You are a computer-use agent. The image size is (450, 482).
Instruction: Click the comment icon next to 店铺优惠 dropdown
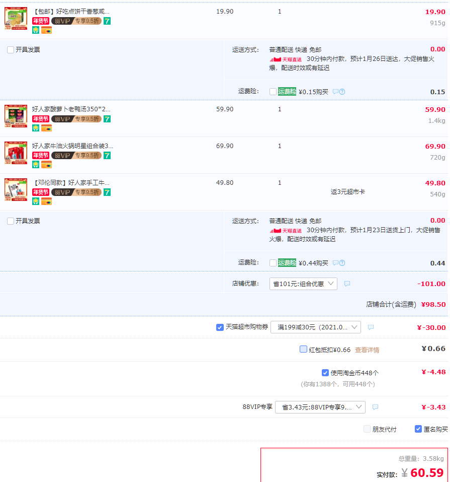[347, 284]
